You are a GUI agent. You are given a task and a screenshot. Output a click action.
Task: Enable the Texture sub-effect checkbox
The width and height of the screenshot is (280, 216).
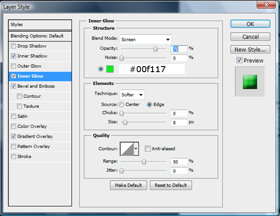(19, 106)
